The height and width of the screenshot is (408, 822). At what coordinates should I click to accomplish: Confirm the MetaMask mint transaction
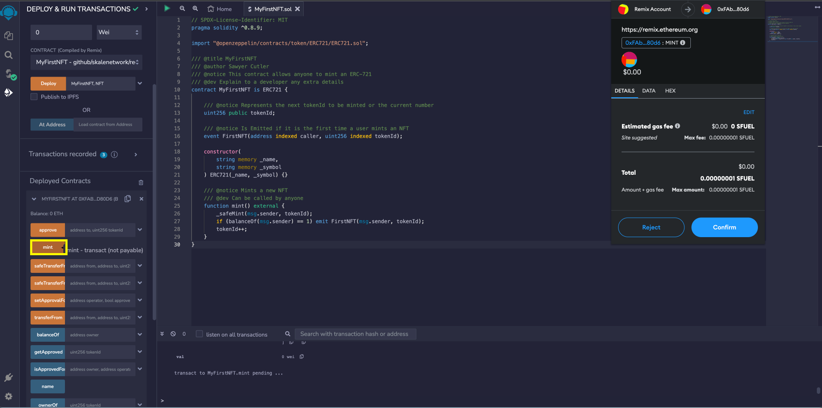pyautogui.click(x=724, y=227)
